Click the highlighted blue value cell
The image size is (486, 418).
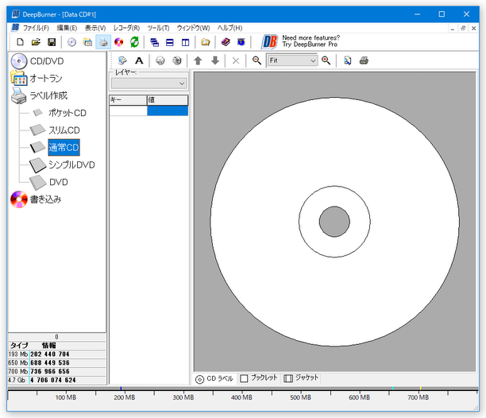coord(168,110)
